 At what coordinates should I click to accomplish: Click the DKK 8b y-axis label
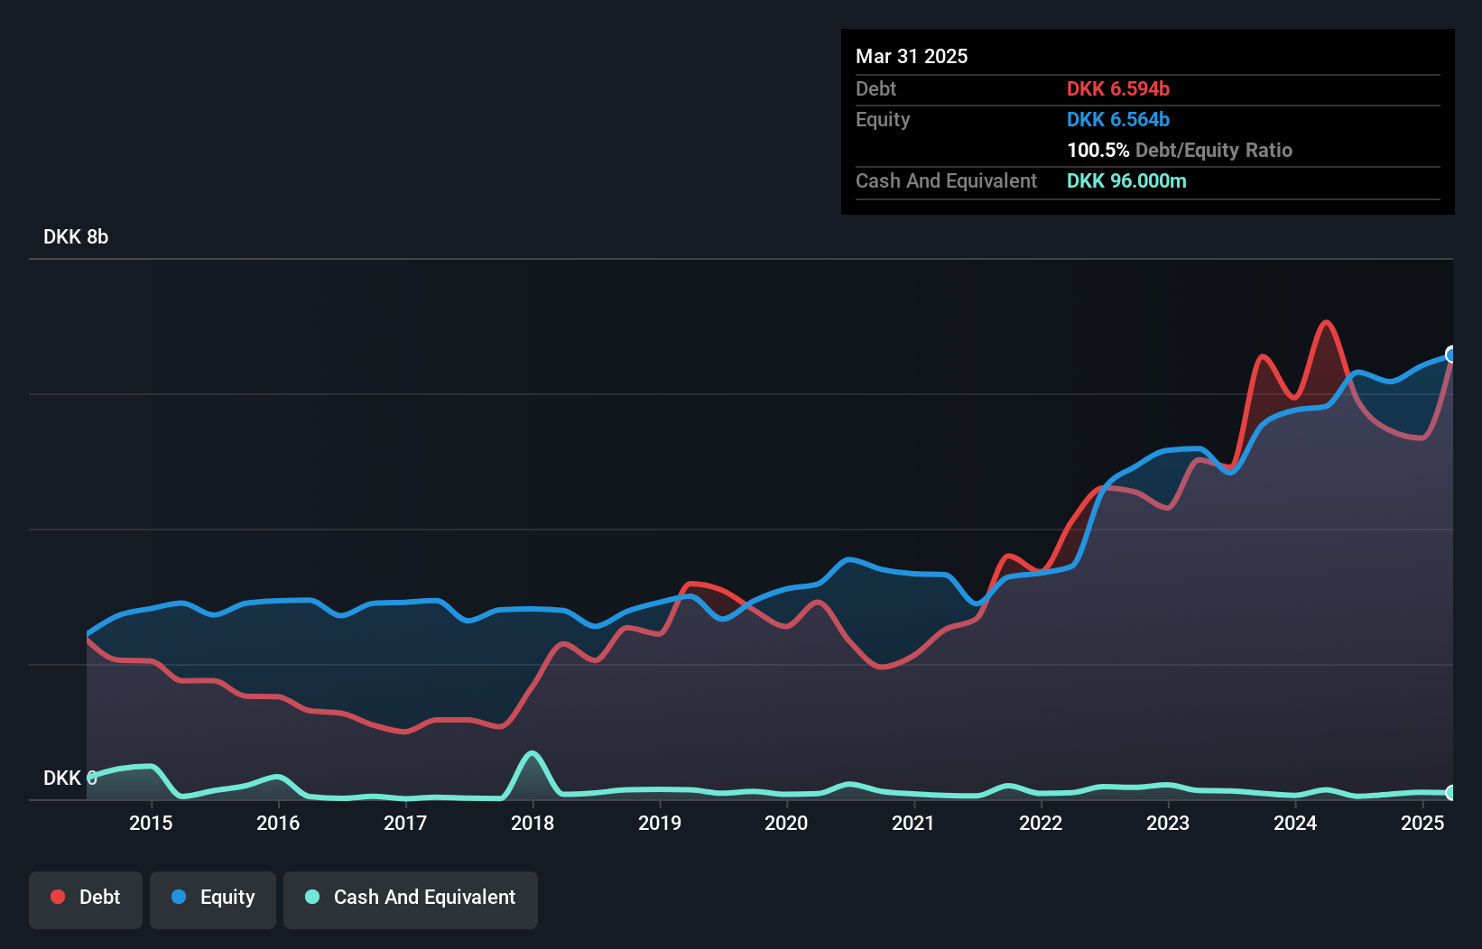[76, 236]
